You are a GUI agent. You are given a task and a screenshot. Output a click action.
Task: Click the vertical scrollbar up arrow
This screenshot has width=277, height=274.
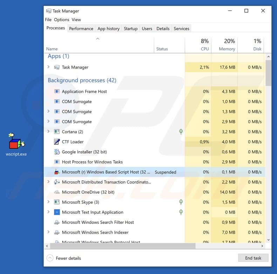tap(268, 57)
